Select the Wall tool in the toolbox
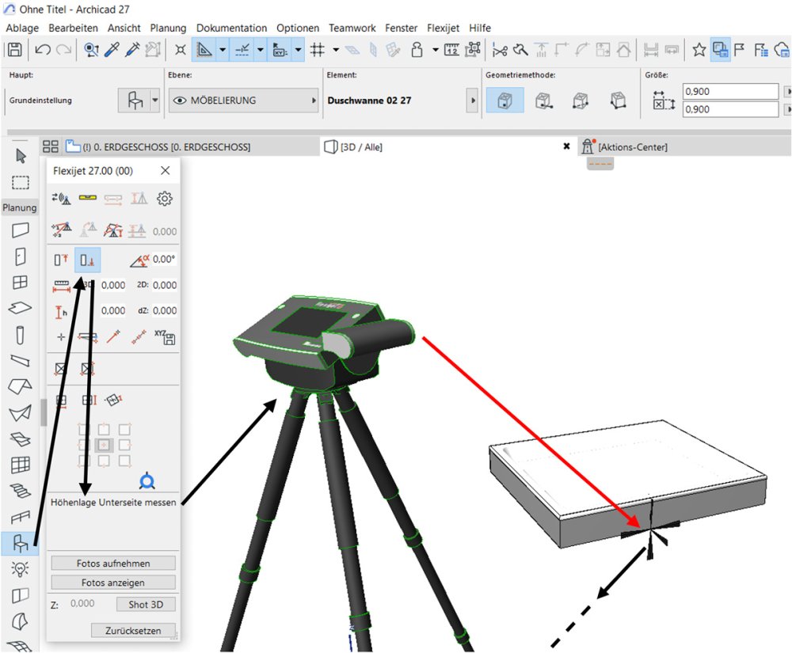 [21, 230]
